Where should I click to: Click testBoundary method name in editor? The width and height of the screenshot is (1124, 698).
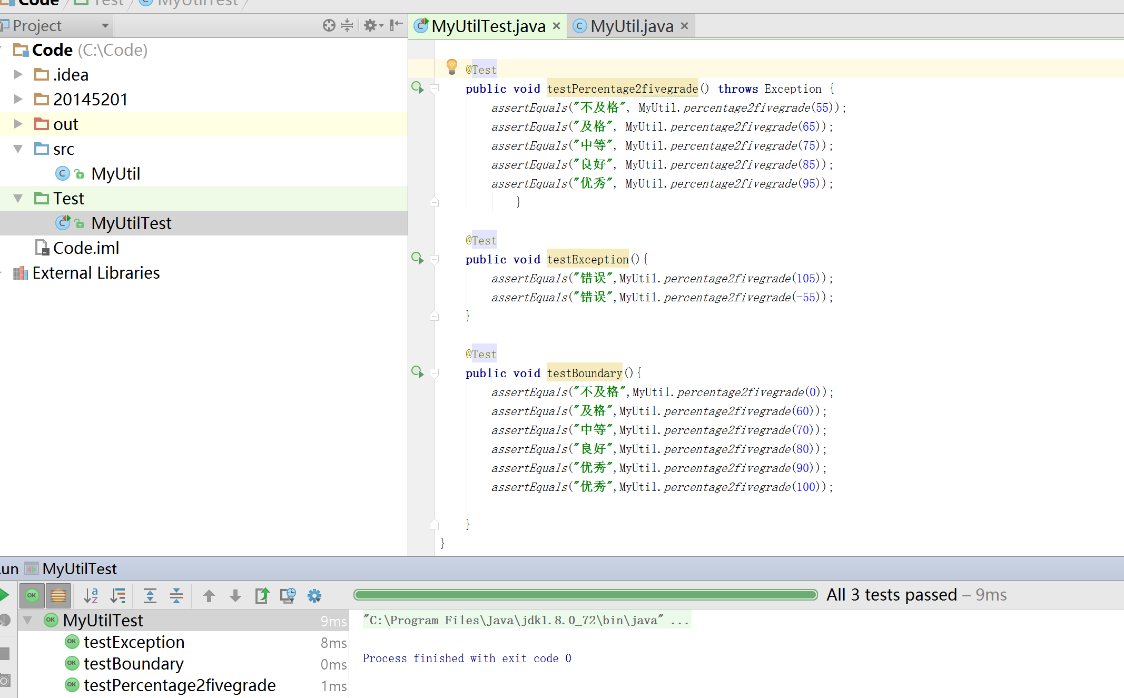pos(584,373)
